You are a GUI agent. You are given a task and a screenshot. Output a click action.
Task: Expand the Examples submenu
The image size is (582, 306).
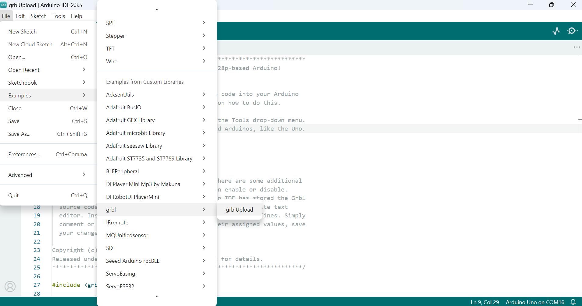pyautogui.click(x=48, y=96)
